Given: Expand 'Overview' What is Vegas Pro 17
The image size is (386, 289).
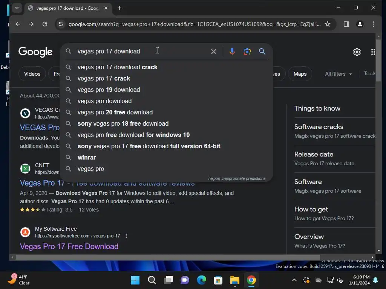Looking at the screenshot, I should pos(335,241).
